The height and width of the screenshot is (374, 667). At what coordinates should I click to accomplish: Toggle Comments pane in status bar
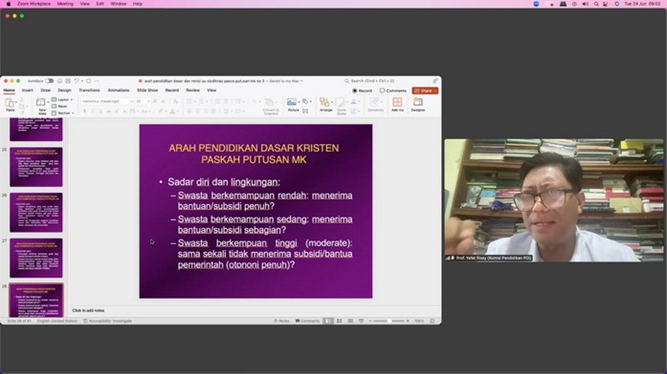click(x=308, y=321)
